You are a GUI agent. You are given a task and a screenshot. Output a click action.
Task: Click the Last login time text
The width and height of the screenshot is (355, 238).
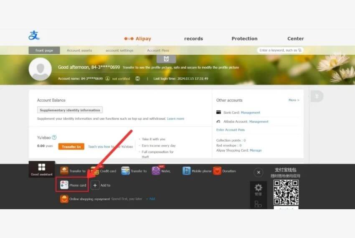click(x=181, y=78)
